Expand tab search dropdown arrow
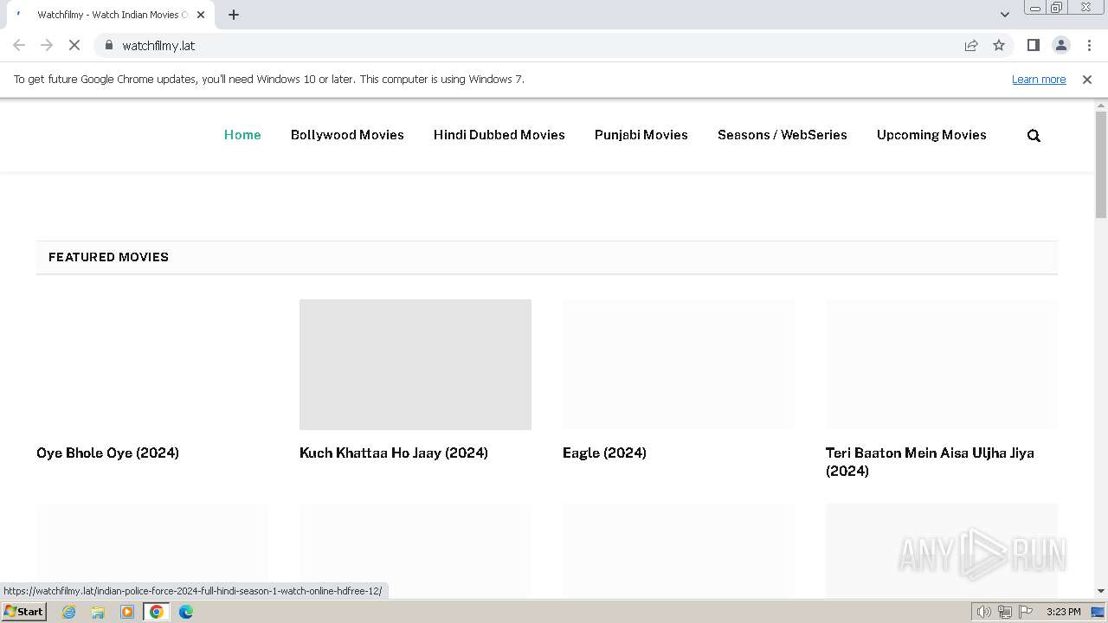This screenshot has height=623, width=1108. pyautogui.click(x=1004, y=15)
